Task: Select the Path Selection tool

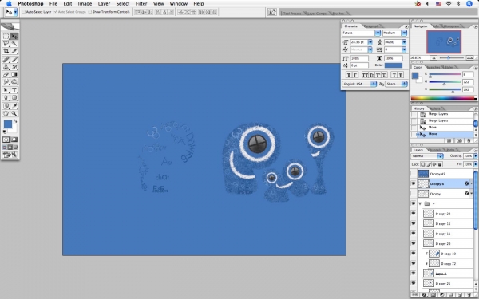Action: 6,90
